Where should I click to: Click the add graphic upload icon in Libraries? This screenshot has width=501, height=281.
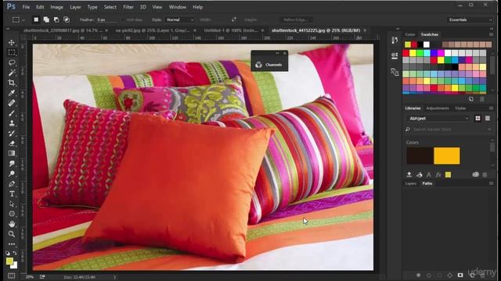pos(409,174)
